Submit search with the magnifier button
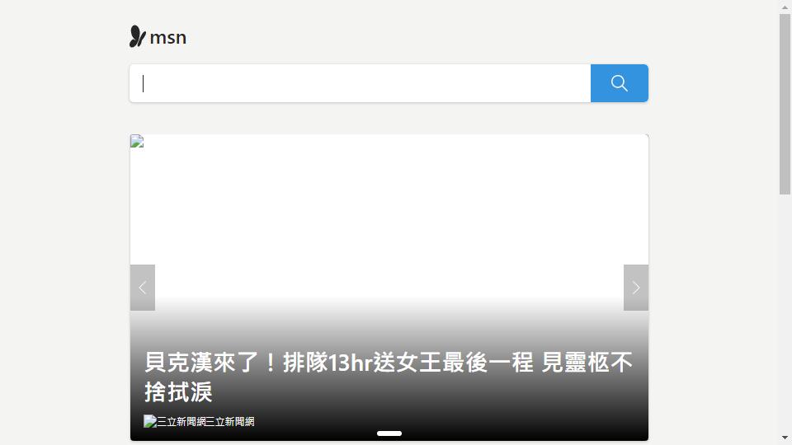 (x=620, y=83)
